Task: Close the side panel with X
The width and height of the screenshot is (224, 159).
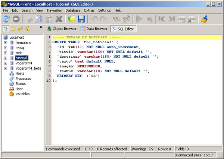Action: [x=41, y=27]
